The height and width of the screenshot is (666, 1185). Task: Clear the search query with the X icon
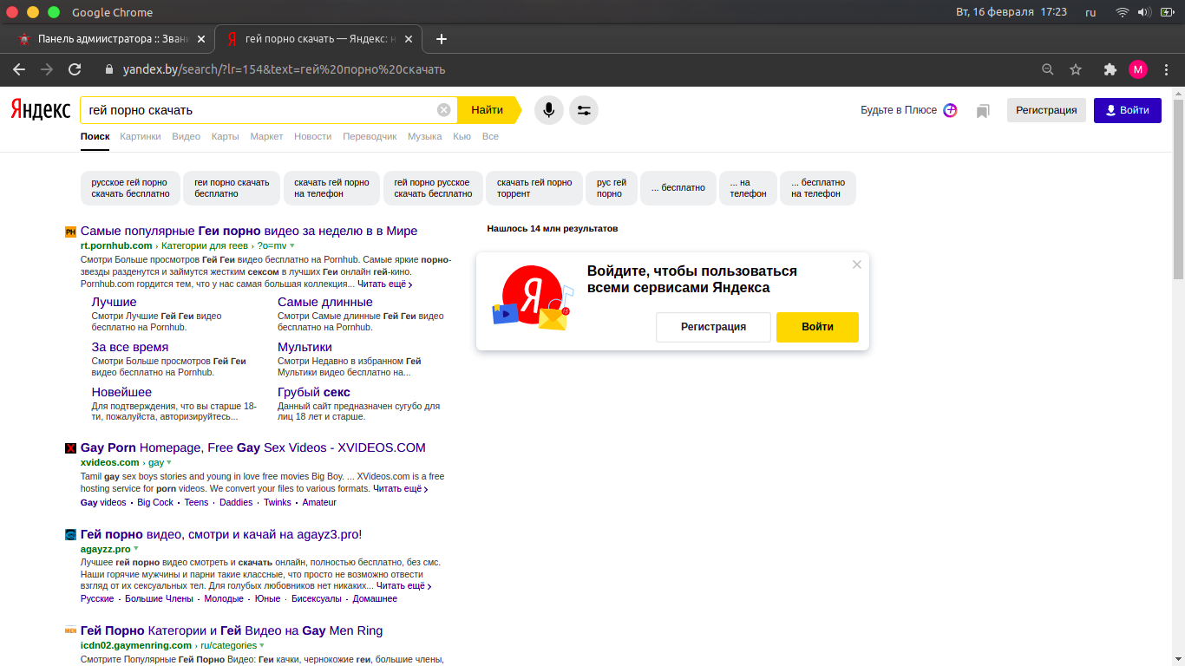[x=443, y=110]
